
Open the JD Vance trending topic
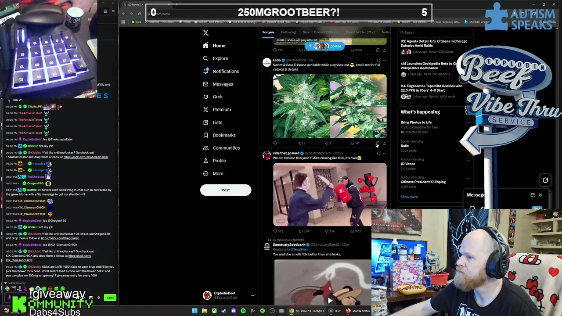[407, 164]
